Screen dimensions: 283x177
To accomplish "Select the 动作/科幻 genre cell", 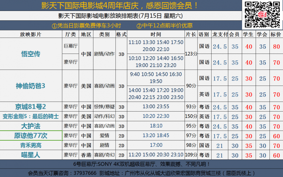I will click(x=104, y=116).
